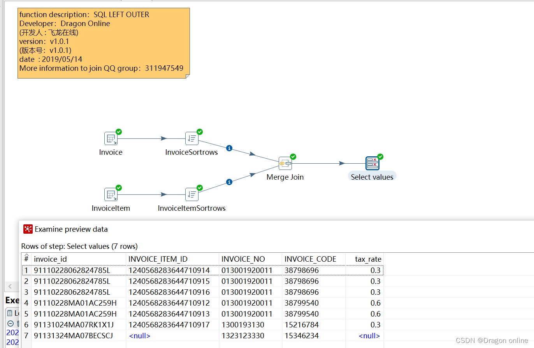Click the circle minus icon in log toolbar

[10, 324]
